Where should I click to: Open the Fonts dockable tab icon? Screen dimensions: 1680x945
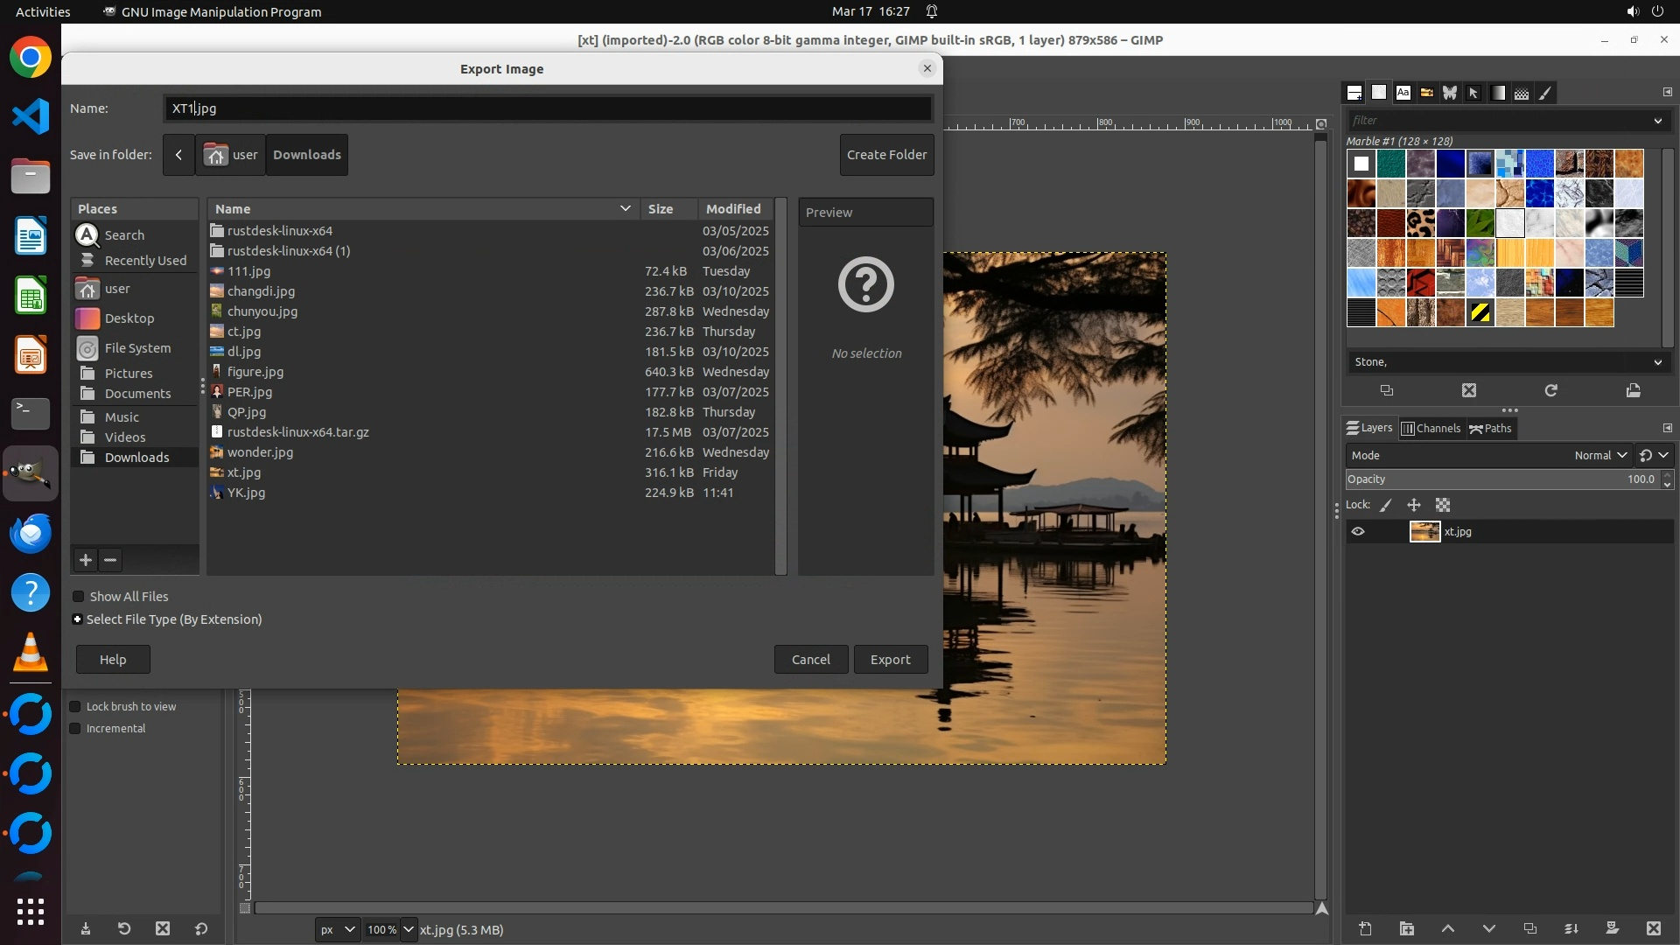click(1403, 93)
